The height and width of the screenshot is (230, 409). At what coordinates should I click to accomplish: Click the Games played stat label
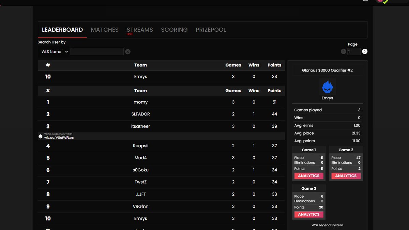pos(308,110)
